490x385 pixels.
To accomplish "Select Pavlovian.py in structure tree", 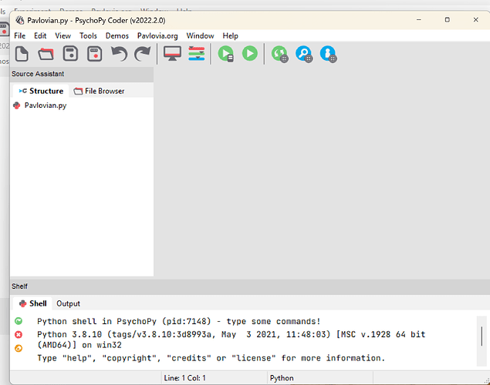I will point(46,105).
